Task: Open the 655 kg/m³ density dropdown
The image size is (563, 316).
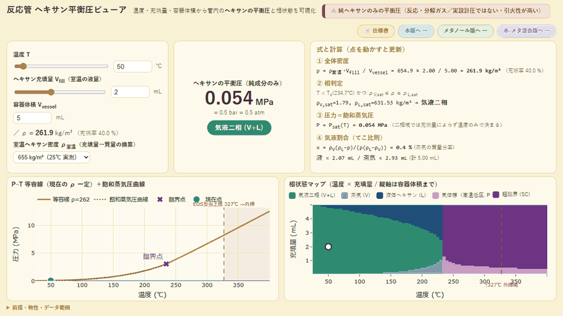Action: [x=51, y=157]
